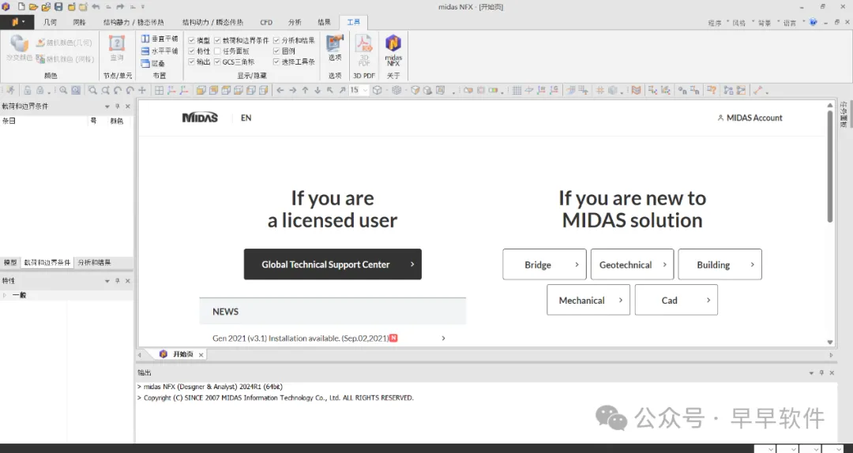Enable the 任务面板 checkbox

click(x=218, y=51)
